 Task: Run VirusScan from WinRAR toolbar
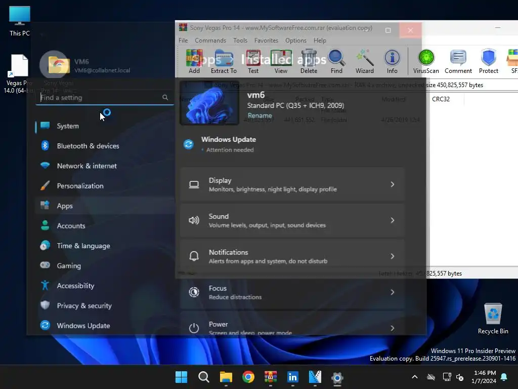426,61
